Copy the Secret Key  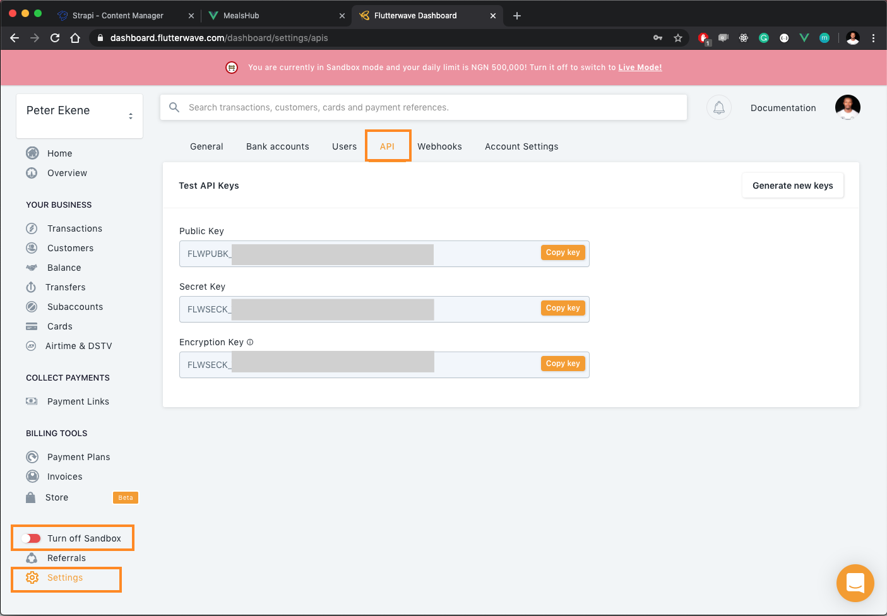(563, 308)
